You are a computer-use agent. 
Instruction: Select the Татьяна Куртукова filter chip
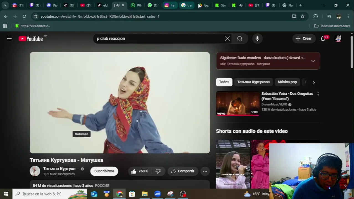click(253, 82)
